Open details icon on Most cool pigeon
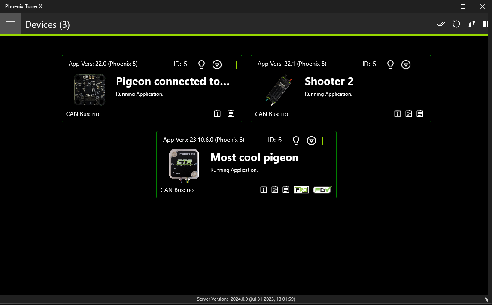 pos(264,190)
